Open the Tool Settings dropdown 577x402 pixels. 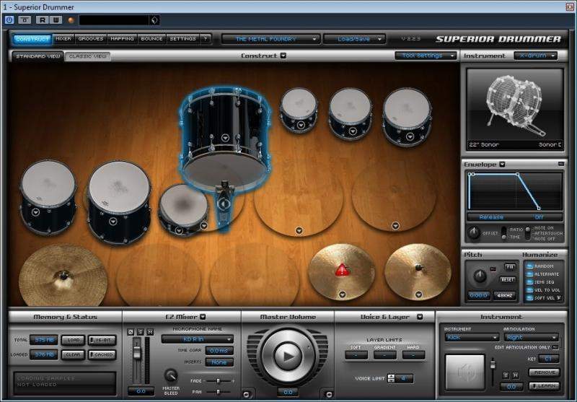425,56
